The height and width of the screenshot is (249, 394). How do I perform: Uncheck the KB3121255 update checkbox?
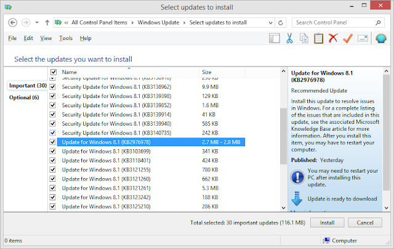(x=52, y=169)
